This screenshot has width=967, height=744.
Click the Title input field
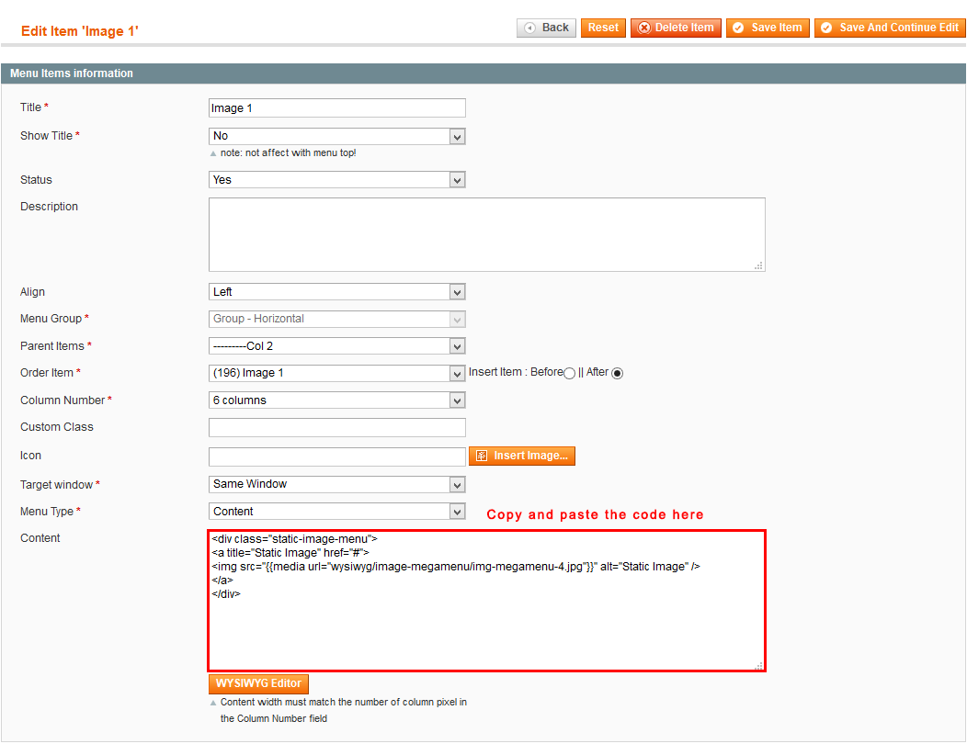click(x=336, y=107)
